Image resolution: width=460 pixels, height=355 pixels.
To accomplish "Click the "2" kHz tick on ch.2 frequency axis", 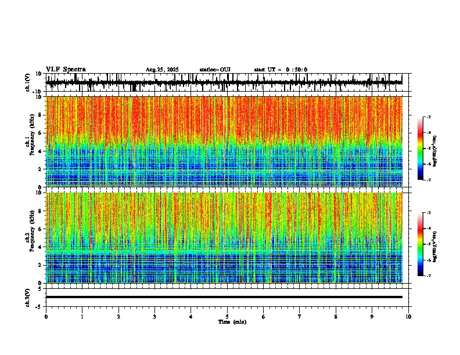I will [x=40, y=265].
